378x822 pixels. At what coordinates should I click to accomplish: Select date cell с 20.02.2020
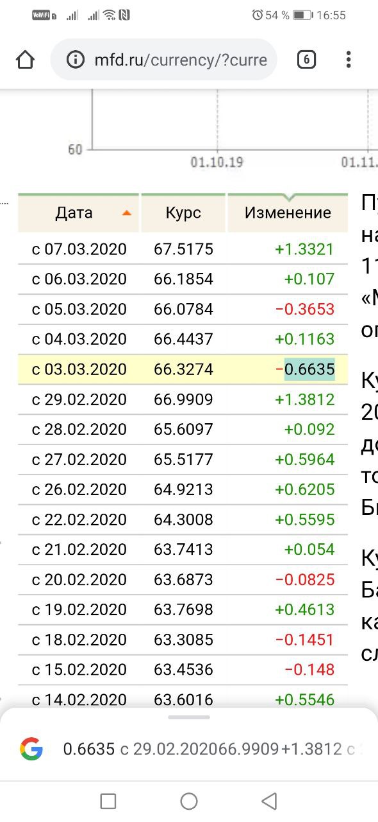click(x=79, y=580)
